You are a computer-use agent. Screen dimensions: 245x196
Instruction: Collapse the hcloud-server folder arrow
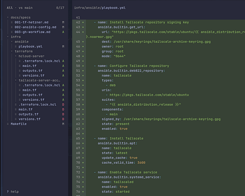(x=16, y=56)
